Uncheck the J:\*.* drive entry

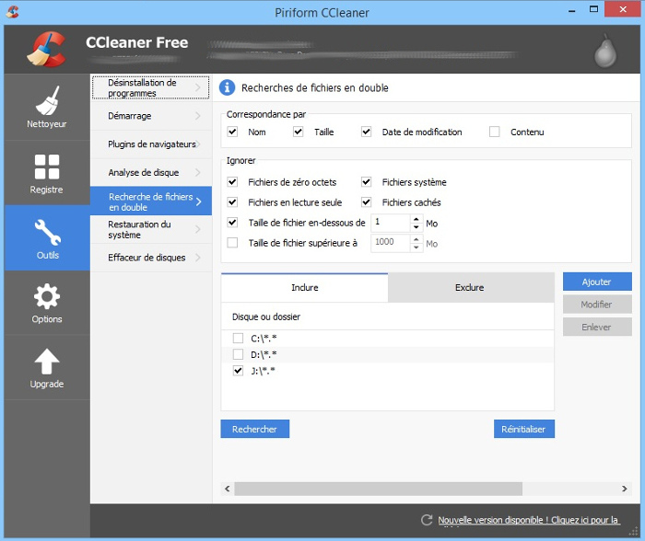pos(238,371)
